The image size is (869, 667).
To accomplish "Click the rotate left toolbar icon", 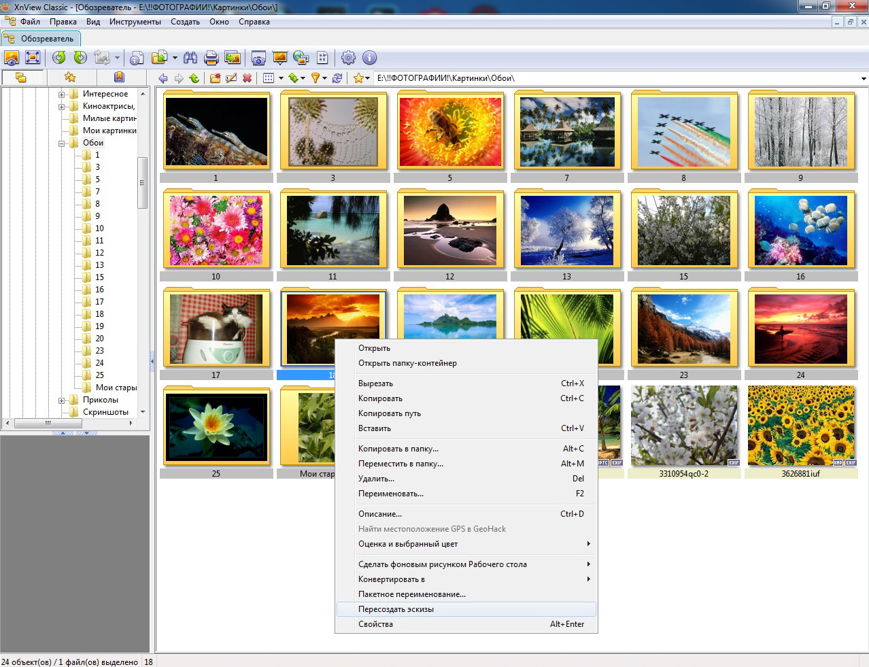I will [59, 58].
